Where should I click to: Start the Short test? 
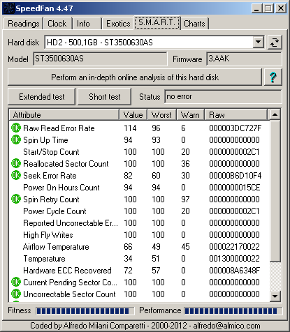pos(104,97)
